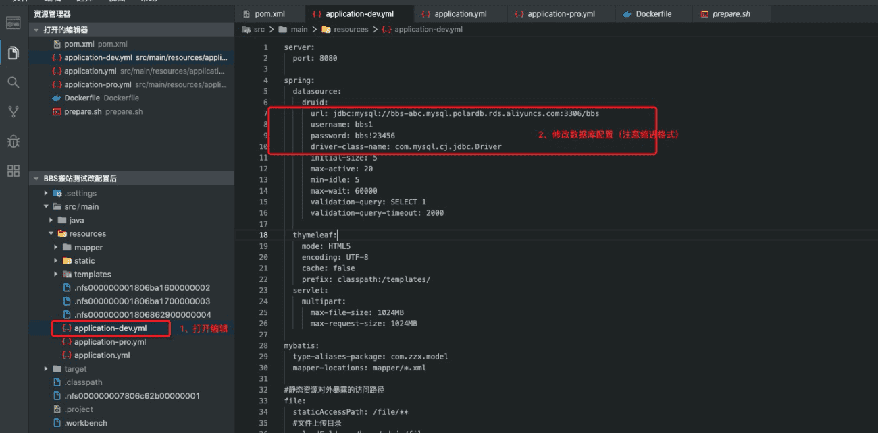Place cursor on 'username: bbs1' line
The image size is (878, 433).
341,125
